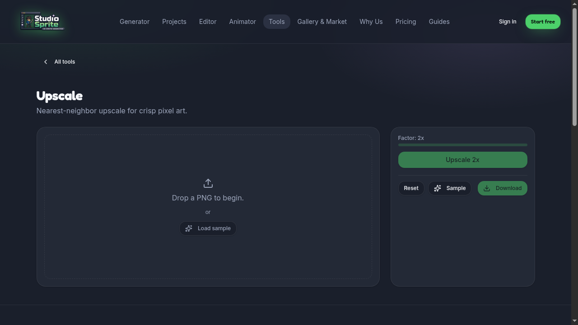Click the Studio Sprite logo
The height and width of the screenshot is (325, 578).
[x=42, y=21]
